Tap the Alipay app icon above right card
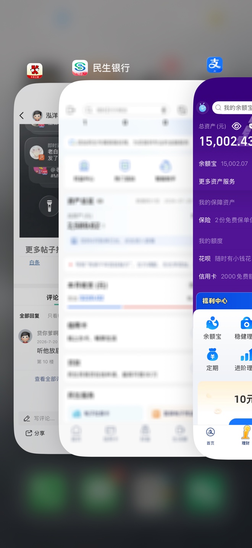Viewport: 252px width, 548px height. [215, 65]
